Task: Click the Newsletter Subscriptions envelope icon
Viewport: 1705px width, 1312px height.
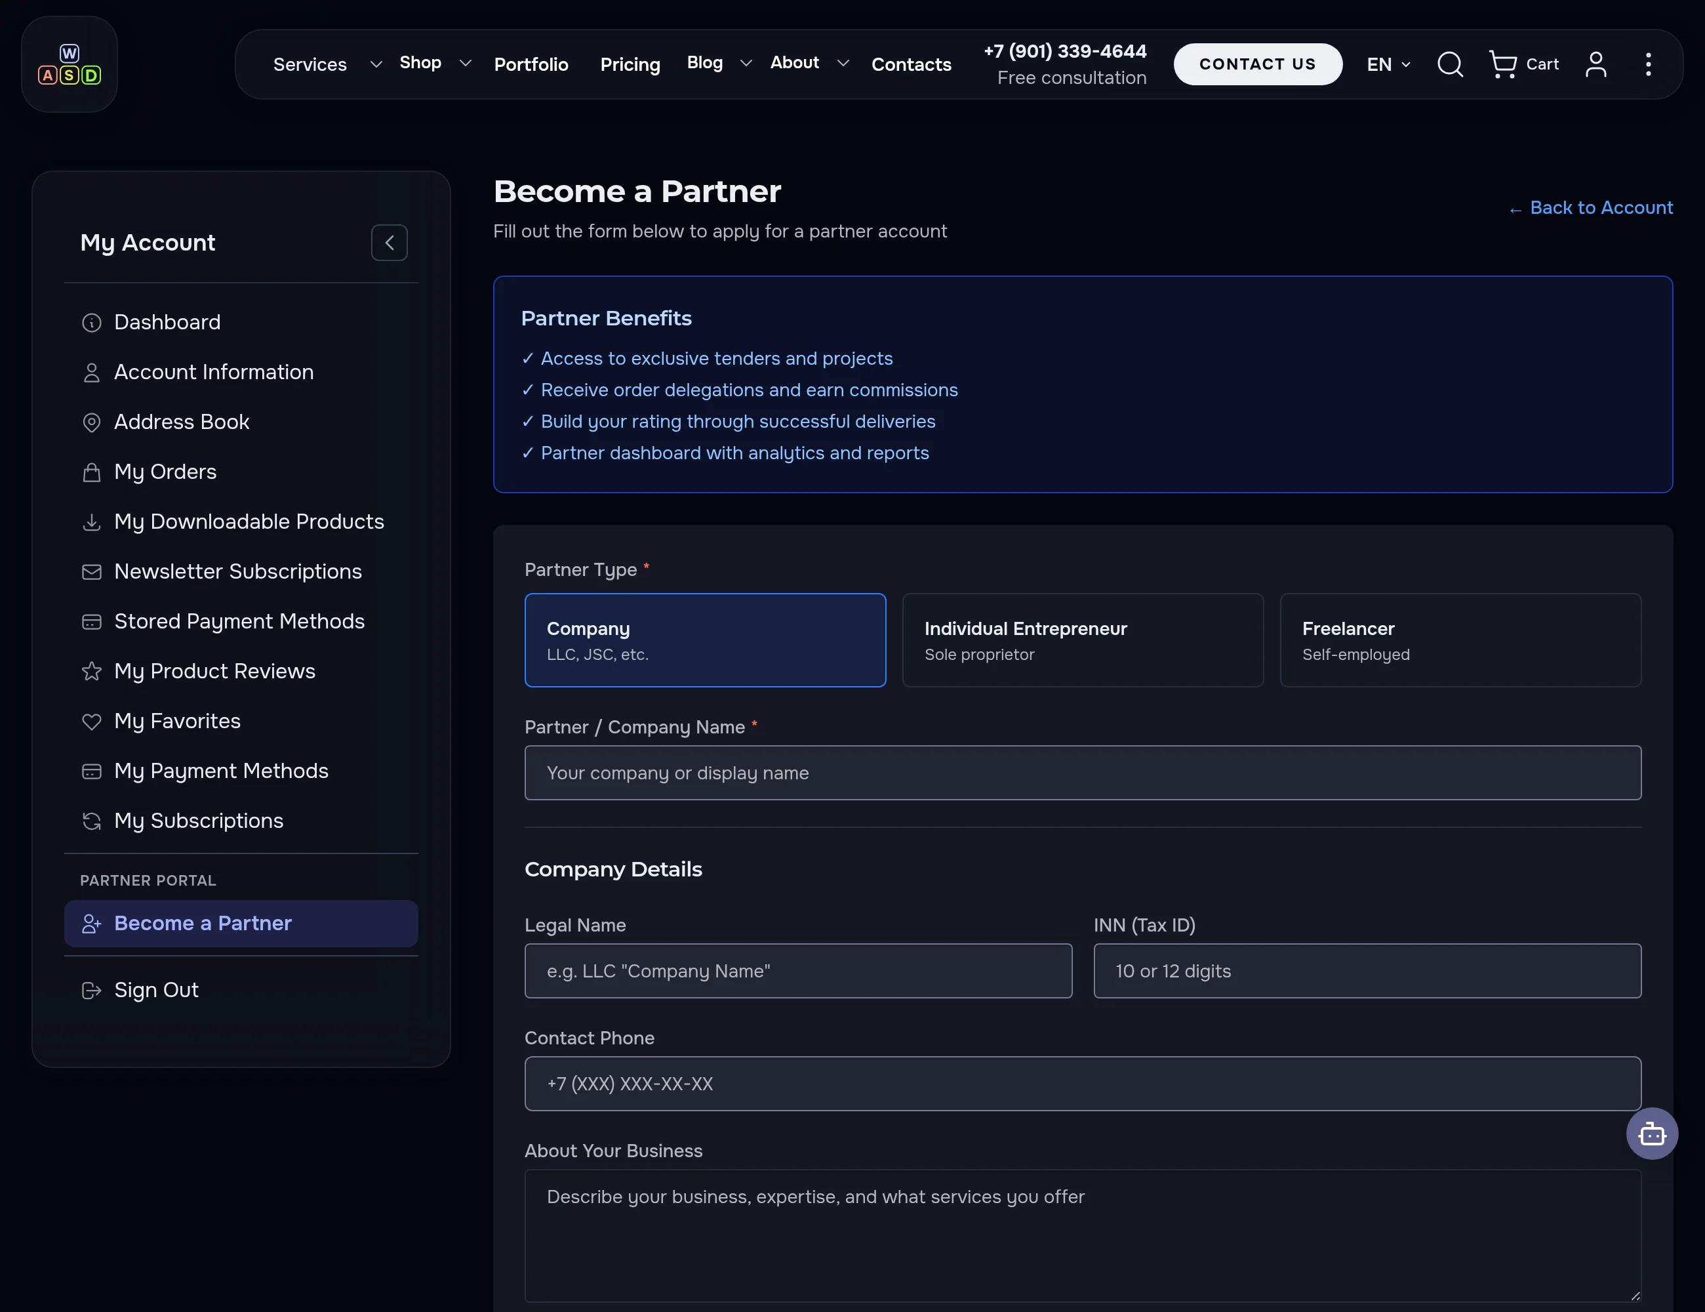Action: (91, 571)
